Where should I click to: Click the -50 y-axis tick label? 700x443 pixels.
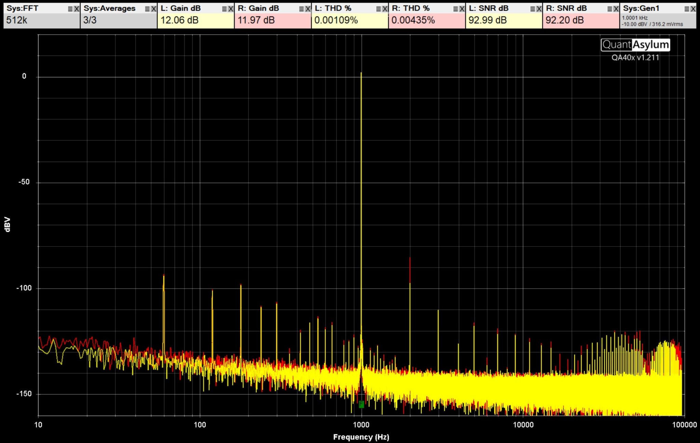24,182
